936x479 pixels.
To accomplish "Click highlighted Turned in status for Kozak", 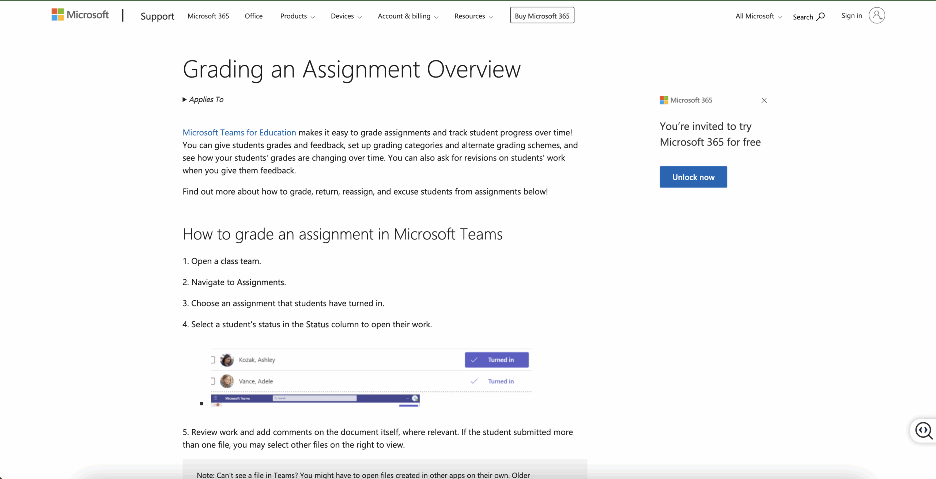I will 497,360.
